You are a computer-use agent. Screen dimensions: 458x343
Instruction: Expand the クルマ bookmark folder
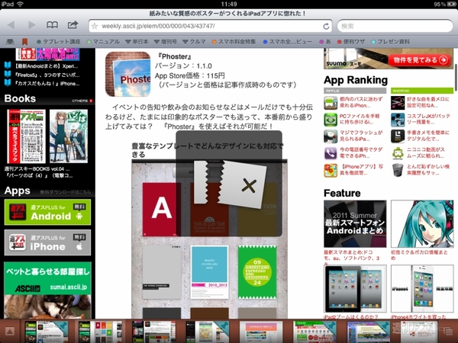[x=194, y=42]
